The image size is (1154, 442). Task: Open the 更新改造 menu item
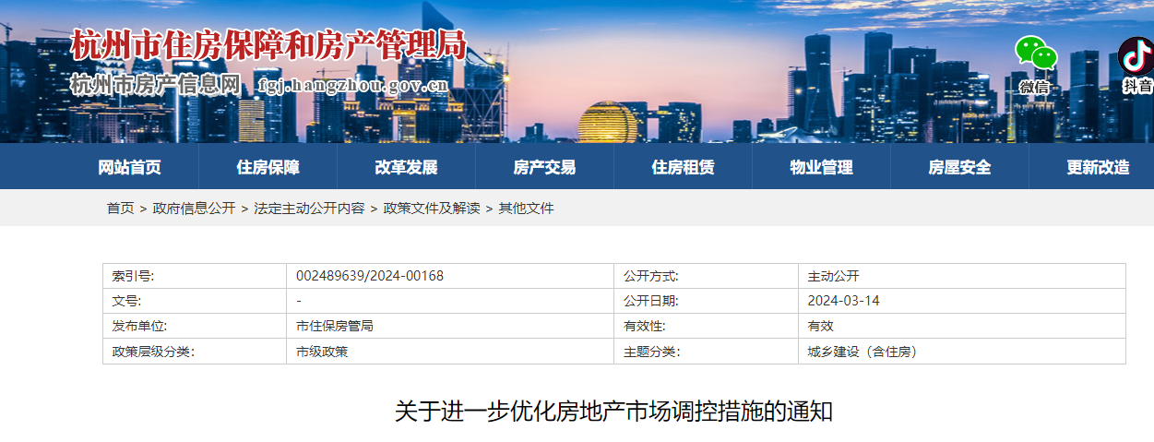point(1098,167)
